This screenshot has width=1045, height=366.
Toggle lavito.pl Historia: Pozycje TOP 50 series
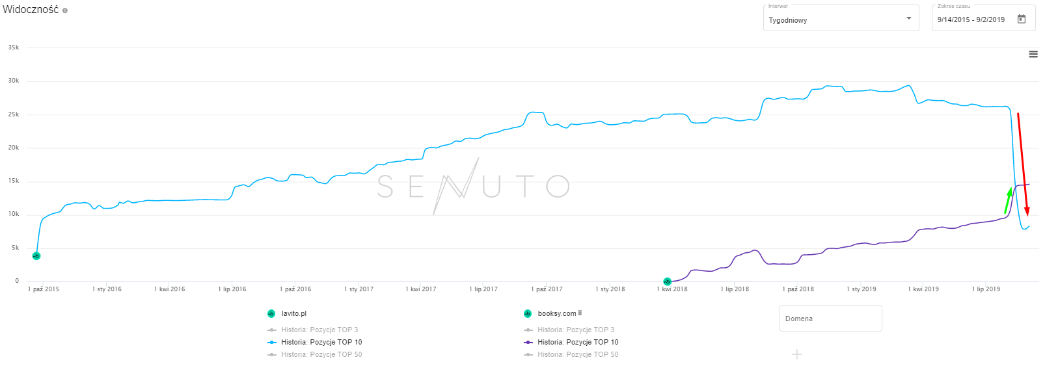click(x=321, y=354)
